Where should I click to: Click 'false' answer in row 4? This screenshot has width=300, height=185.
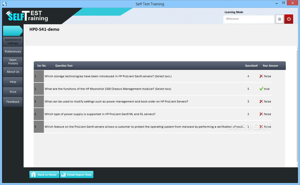[268, 114]
